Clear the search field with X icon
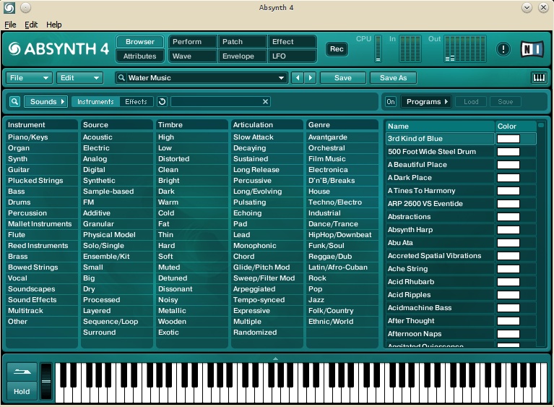 [x=265, y=102]
